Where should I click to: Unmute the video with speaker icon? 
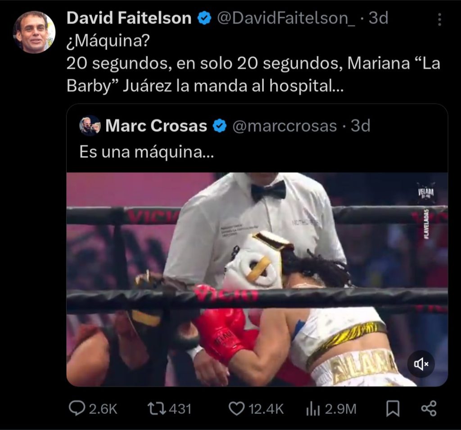pyautogui.click(x=421, y=364)
